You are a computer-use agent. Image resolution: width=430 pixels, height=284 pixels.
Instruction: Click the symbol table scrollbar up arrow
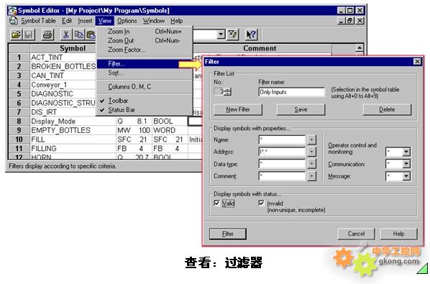pos(360,48)
